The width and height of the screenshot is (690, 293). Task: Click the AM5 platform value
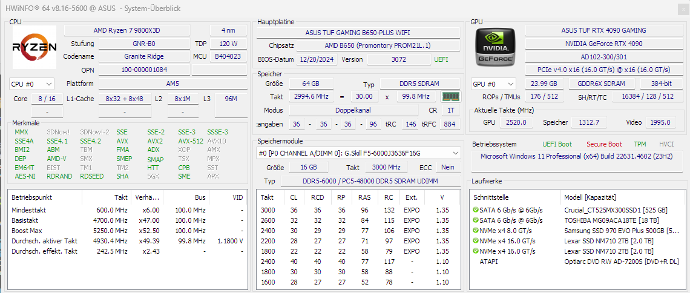(172, 84)
